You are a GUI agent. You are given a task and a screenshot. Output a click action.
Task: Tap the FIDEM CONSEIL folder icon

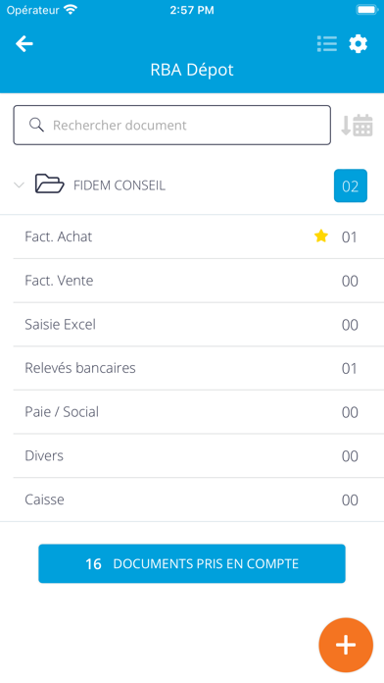[x=50, y=184]
